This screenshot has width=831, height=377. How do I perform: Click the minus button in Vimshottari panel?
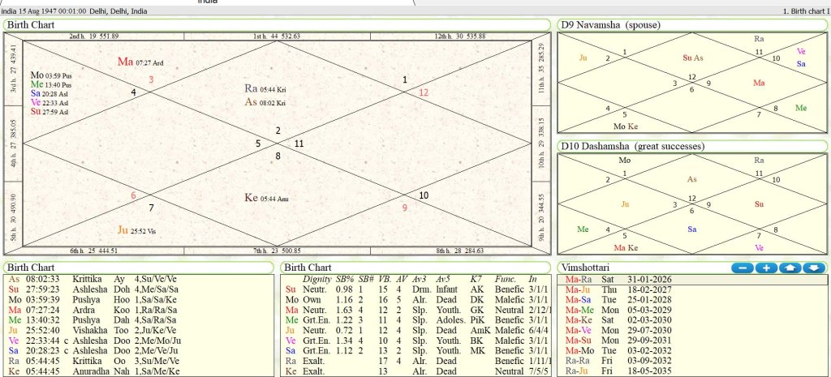pos(743,268)
